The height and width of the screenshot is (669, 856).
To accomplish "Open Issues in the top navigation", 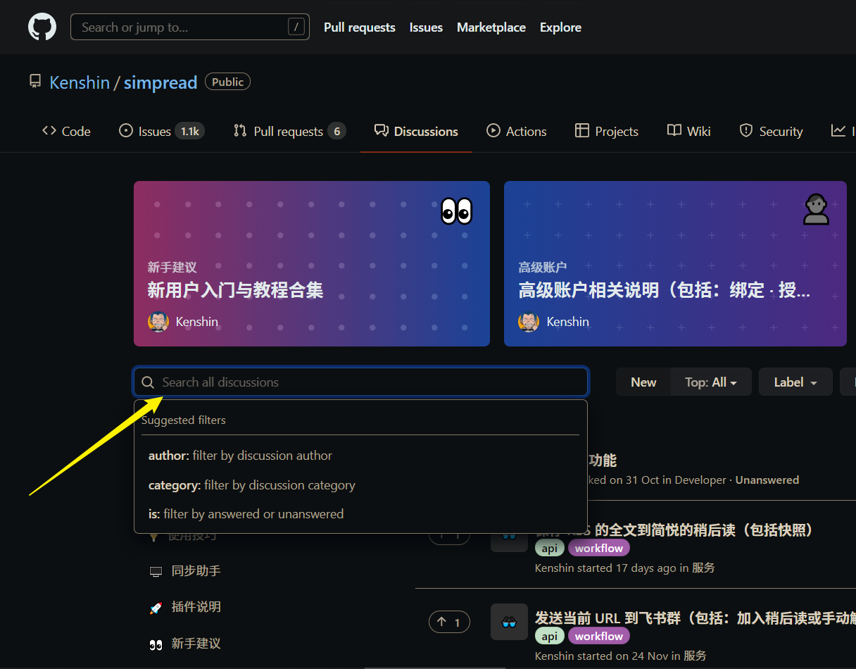I will tap(426, 27).
